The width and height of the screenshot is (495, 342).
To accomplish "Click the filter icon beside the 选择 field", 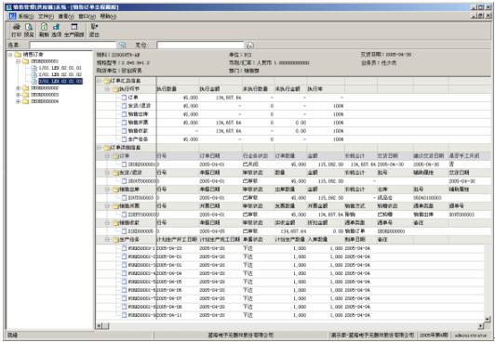I will click(122, 46).
